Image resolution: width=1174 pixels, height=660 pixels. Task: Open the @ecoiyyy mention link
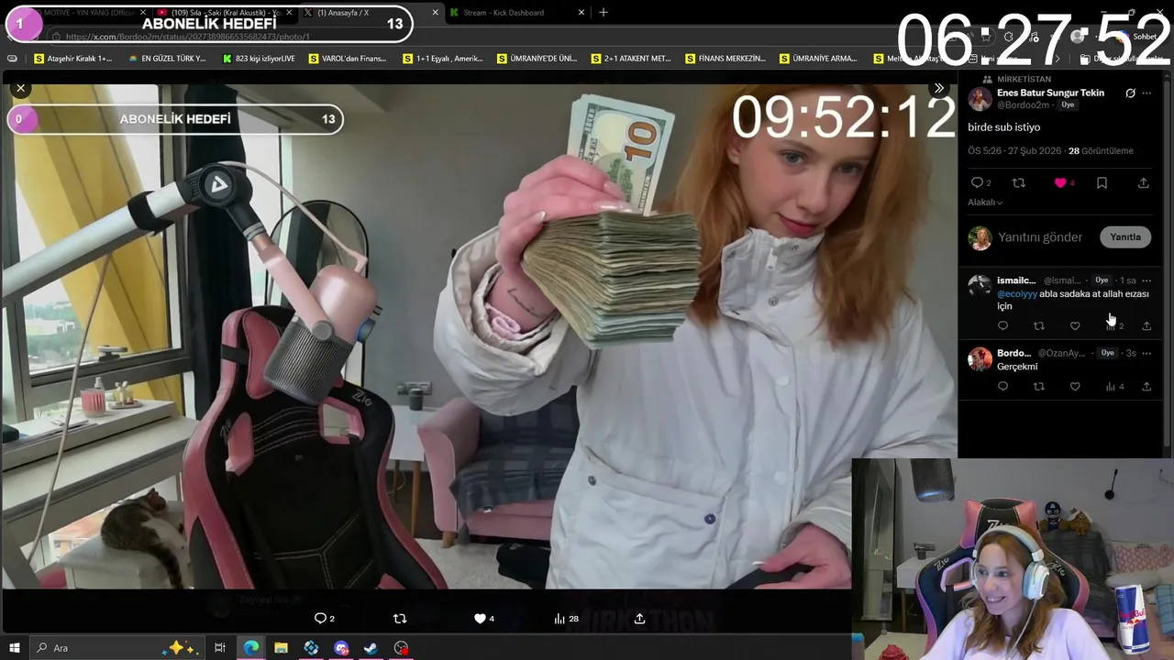pyautogui.click(x=1017, y=294)
